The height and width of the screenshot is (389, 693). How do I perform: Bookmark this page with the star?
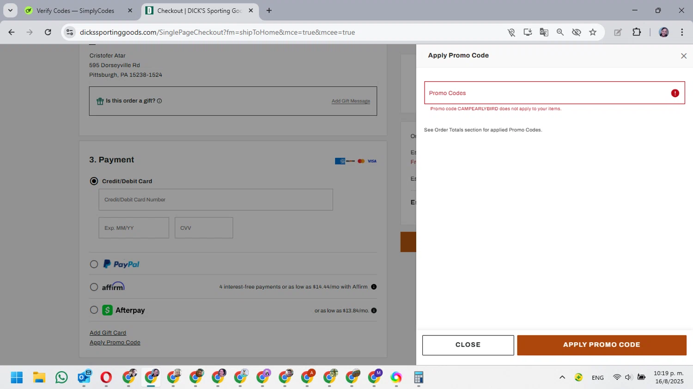(x=593, y=32)
